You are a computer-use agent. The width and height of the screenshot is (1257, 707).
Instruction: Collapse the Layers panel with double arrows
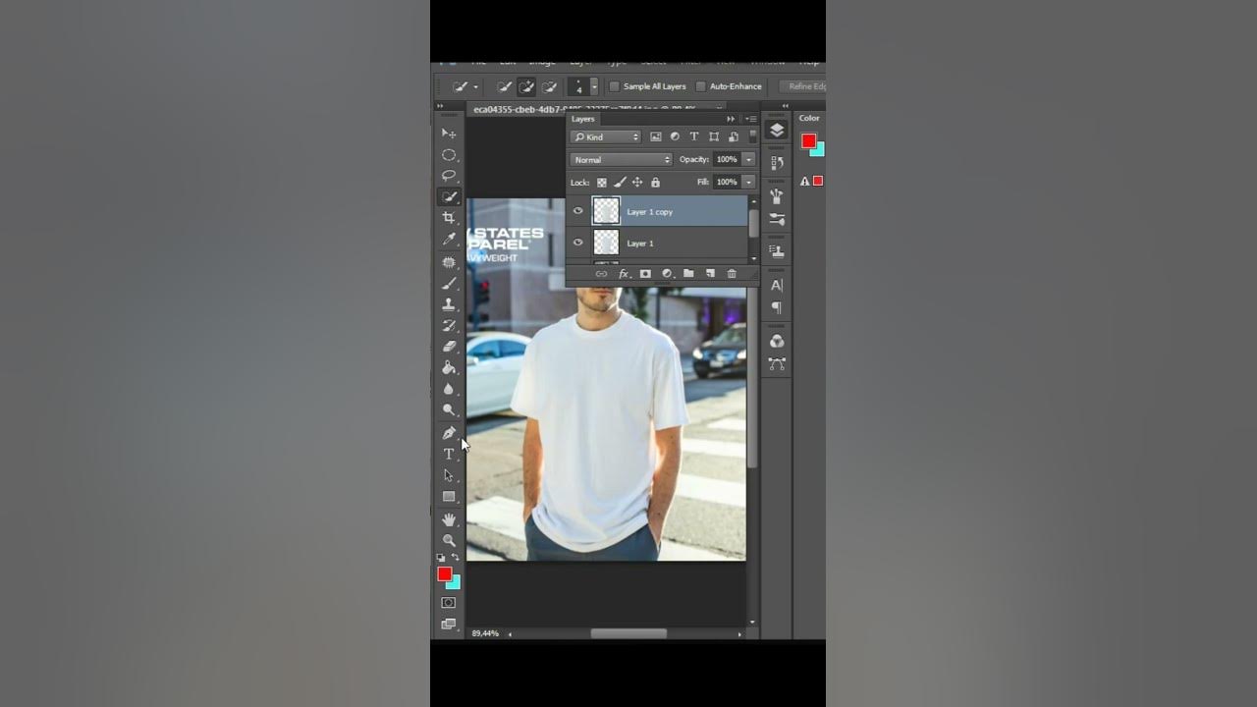pos(731,119)
